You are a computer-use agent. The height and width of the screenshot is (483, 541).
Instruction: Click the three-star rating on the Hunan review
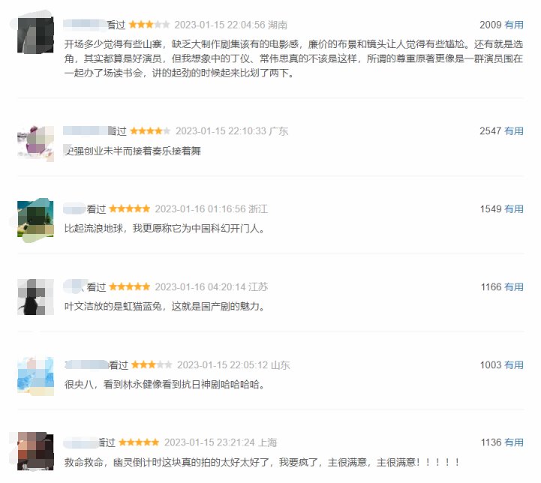pyautogui.click(x=149, y=25)
